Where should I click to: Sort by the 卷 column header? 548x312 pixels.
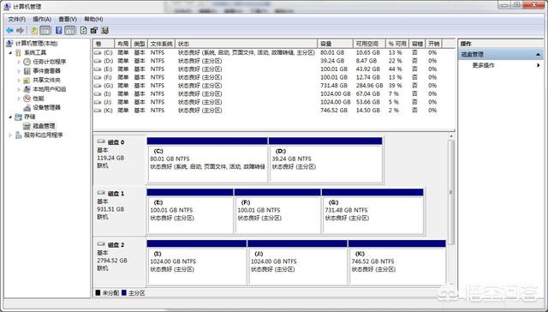pyautogui.click(x=104, y=44)
